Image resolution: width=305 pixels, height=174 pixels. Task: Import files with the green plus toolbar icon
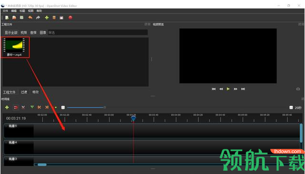[47, 18]
